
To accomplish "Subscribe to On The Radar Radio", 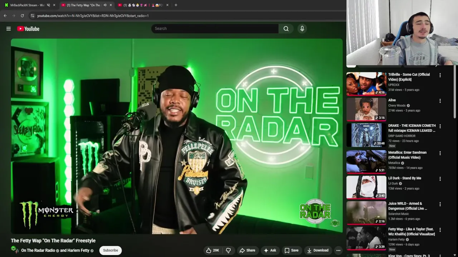I will (111, 250).
